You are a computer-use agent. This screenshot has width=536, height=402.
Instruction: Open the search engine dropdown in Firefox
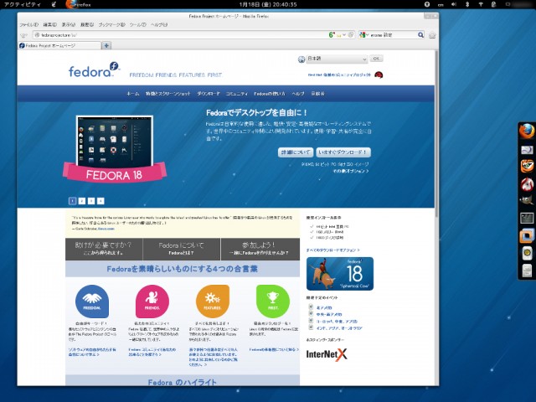364,35
